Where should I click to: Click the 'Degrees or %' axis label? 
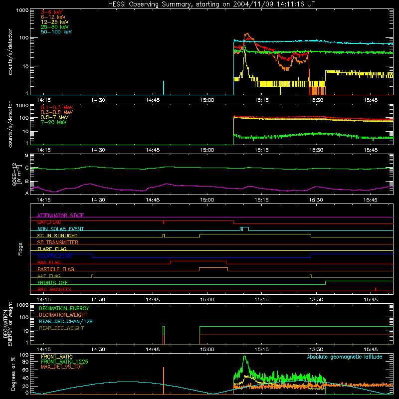(x=13, y=374)
